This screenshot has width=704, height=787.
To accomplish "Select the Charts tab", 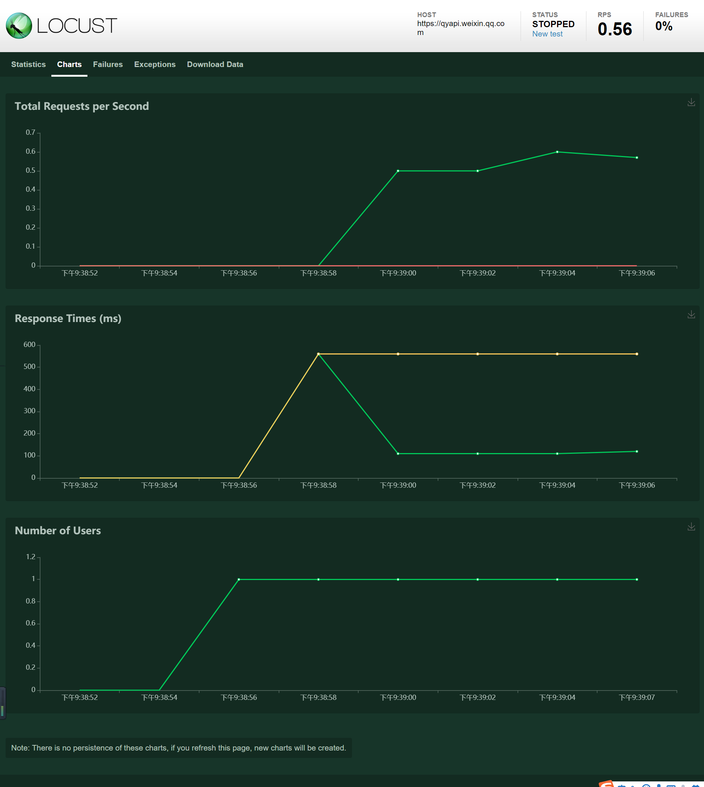I will pos(69,64).
